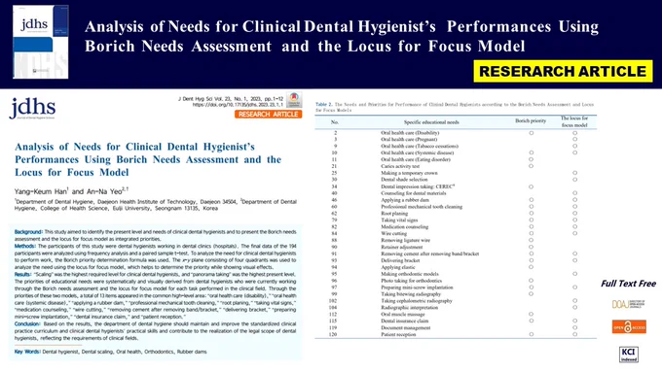Viewport: 662px width, 372px height.
Task: Select table row Caries activity test
Action: (456, 166)
